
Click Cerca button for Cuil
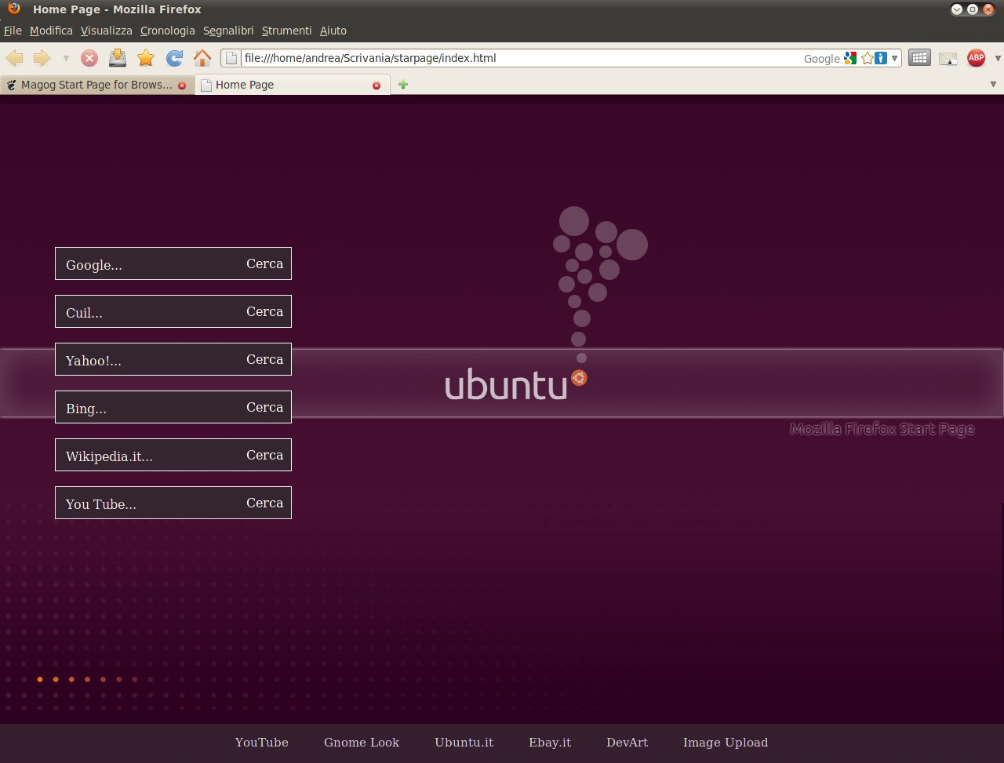[265, 311]
